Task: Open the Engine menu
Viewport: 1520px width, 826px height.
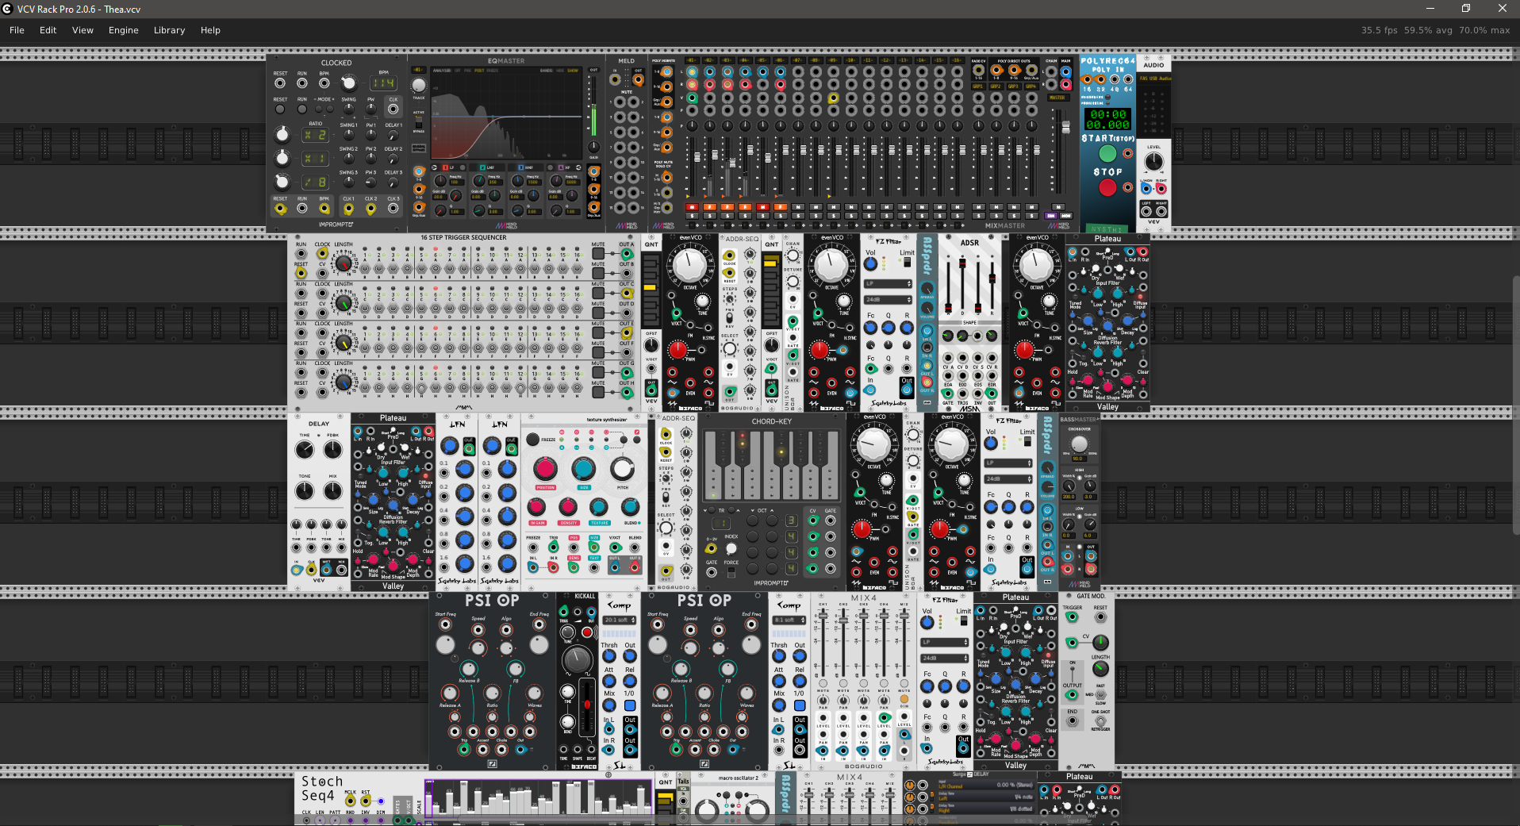Action: pyautogui.click(x=124, y=30)
